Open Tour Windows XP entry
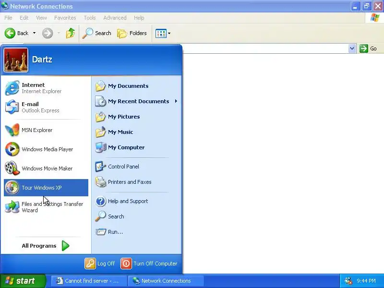 tap(46, 188)
